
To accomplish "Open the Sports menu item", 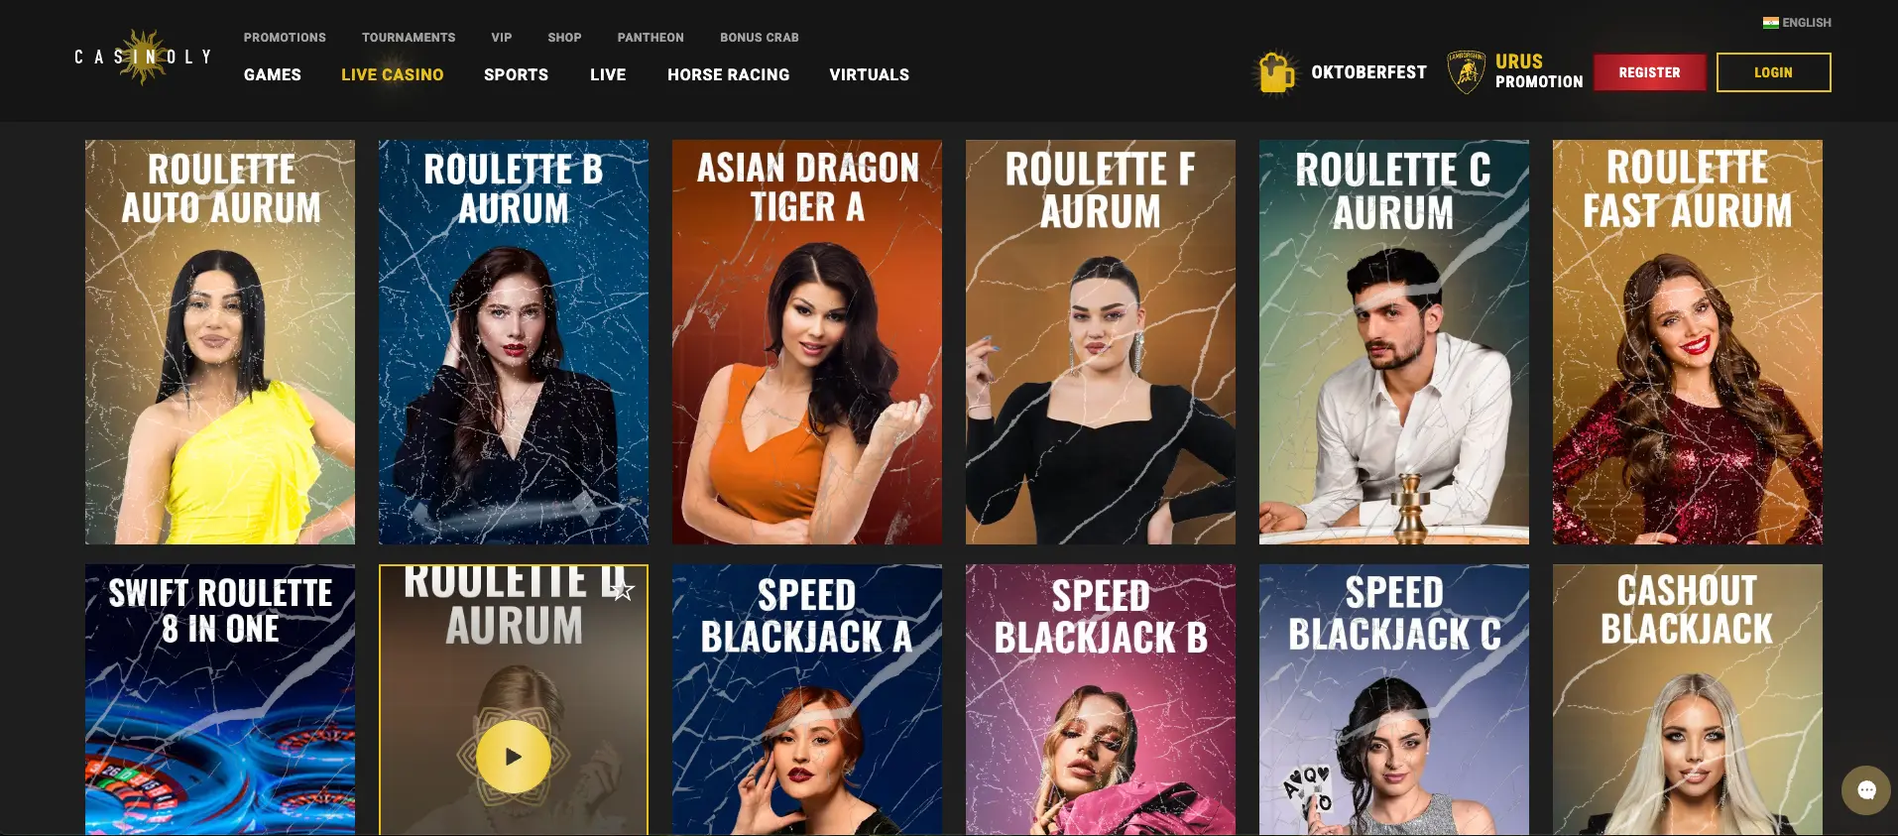I will 516,74.
